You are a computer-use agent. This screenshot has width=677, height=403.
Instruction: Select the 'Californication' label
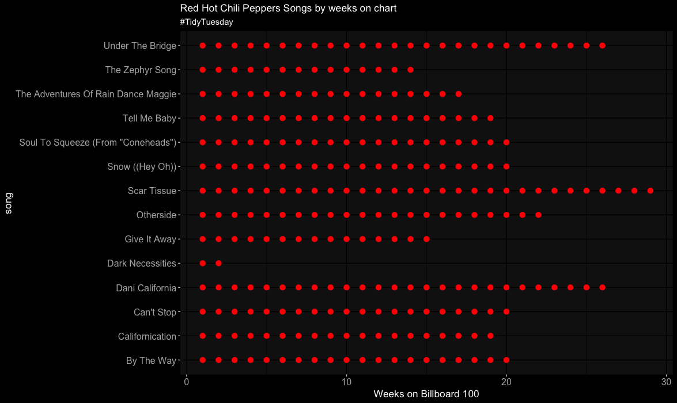[147, 336]
